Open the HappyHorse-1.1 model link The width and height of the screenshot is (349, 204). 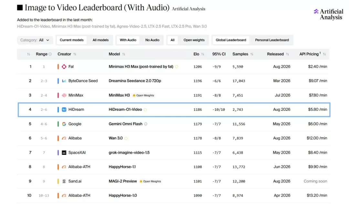point(122,167)
